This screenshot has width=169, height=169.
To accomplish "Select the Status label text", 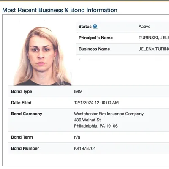I will pos(85,27).
